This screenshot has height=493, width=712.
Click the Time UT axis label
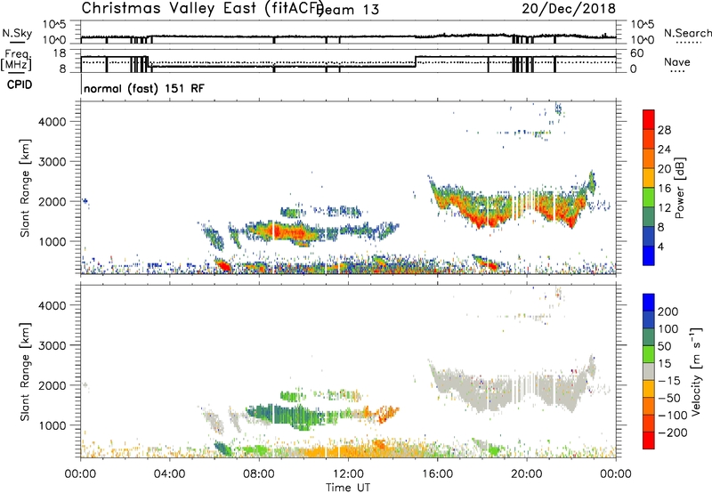348,488
